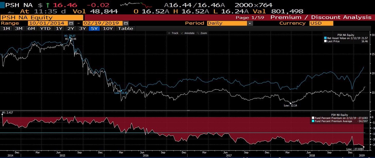This screenshot has width=375, height=158.
Task: Click the intraday sparkline mini chart
Action: 137,5
